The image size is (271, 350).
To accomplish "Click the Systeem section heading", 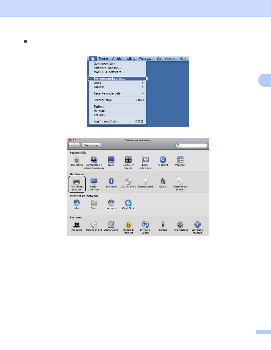I will (76, 218).
